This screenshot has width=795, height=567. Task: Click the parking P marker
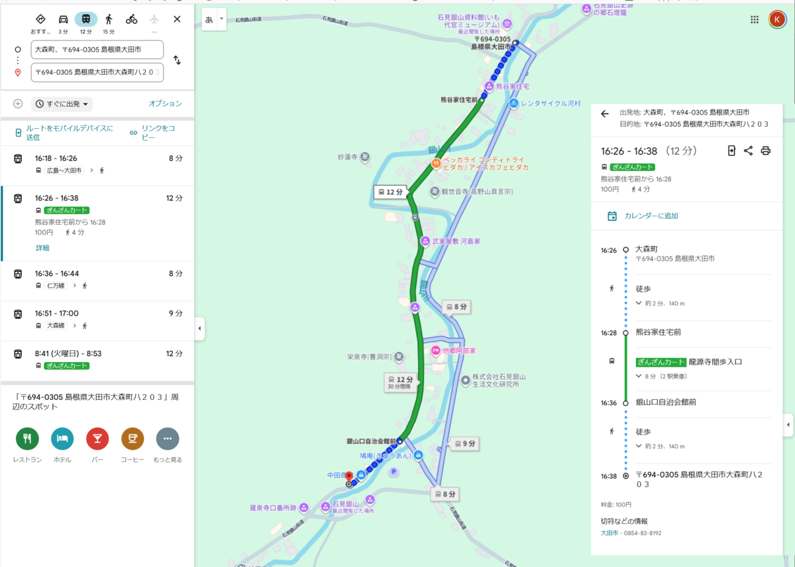(394, 472)
